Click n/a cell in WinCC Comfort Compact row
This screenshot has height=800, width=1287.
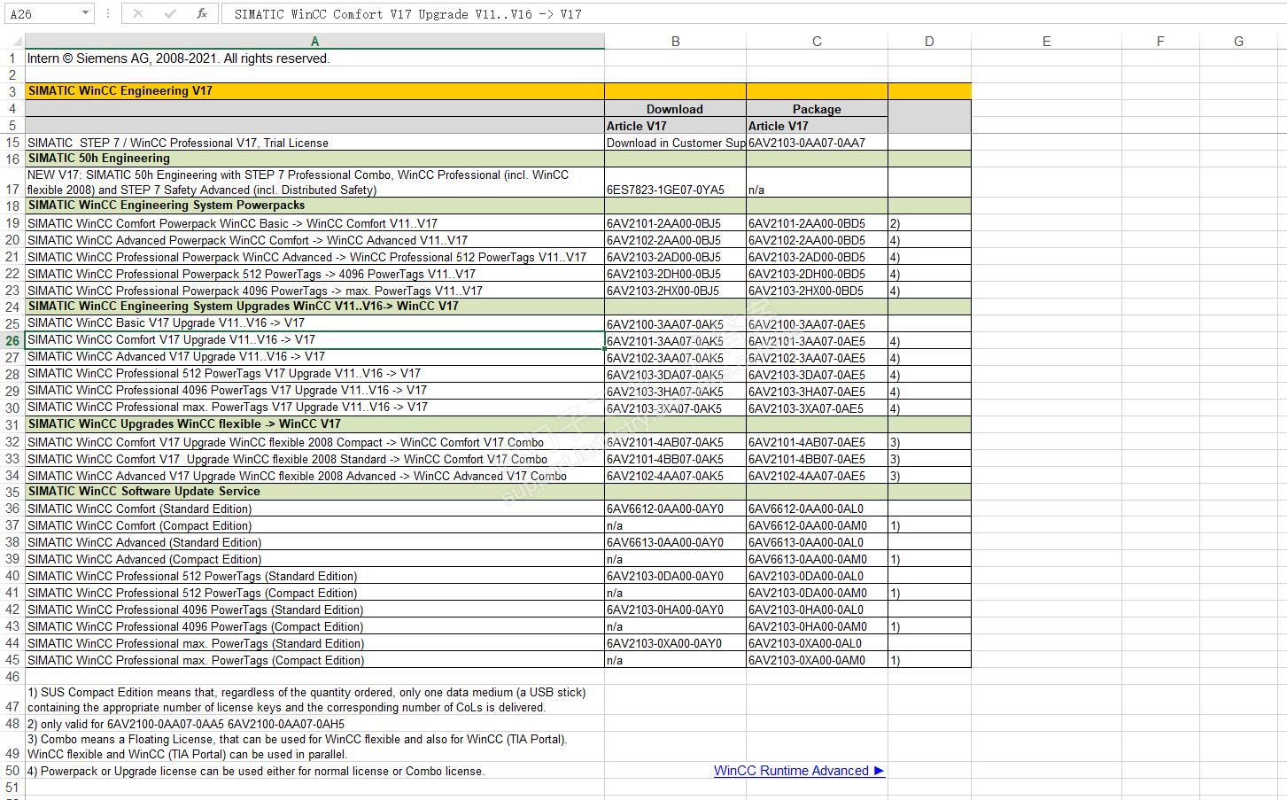(675, 525)
